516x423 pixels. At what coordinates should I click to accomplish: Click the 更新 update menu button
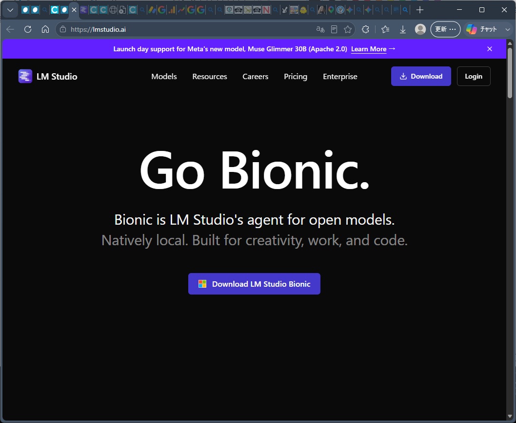point(445,29)
